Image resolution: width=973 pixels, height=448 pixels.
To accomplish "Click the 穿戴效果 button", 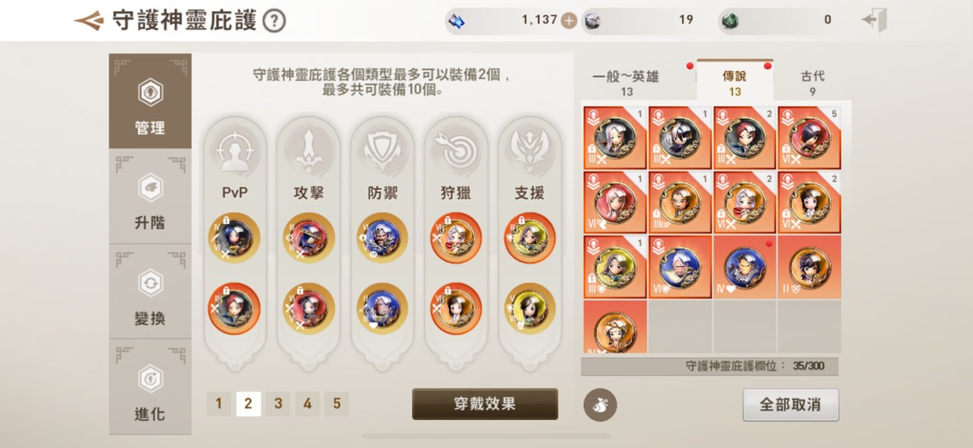I will [485, 405].
